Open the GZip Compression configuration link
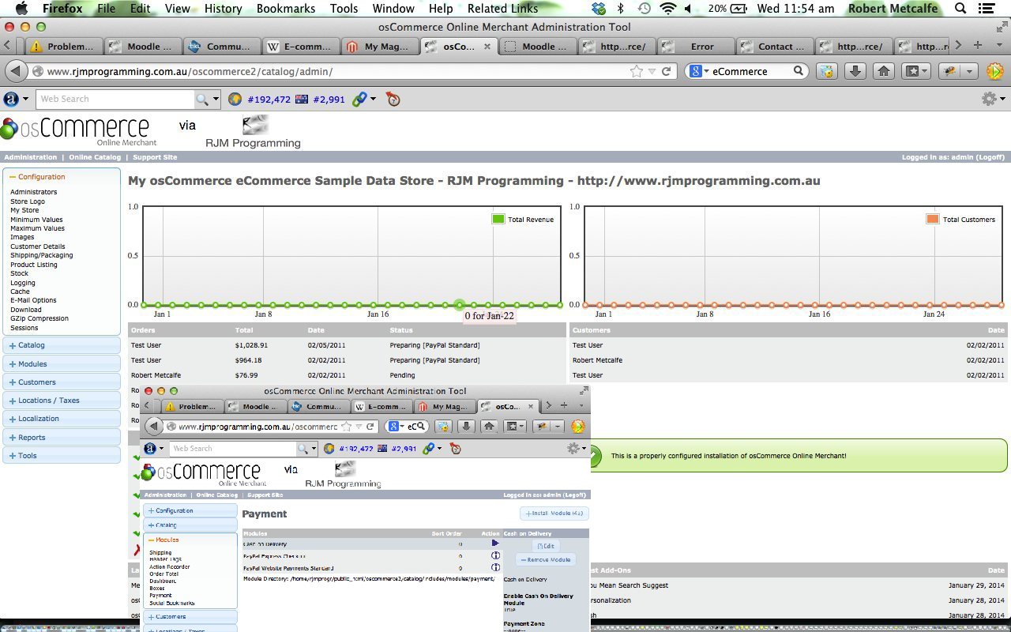 [39, 318]
